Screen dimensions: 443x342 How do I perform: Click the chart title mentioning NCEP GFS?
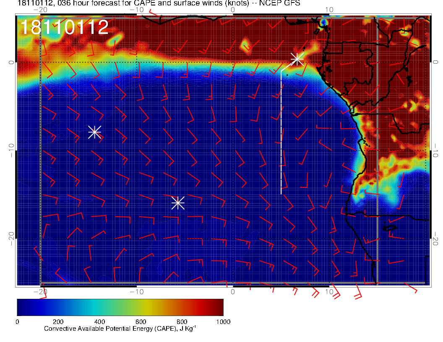(159, 3)
